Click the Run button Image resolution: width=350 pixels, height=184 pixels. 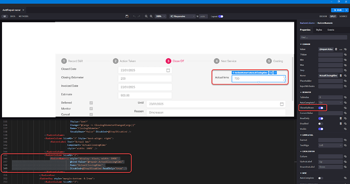pyautogui.click(x=338, y=10)
